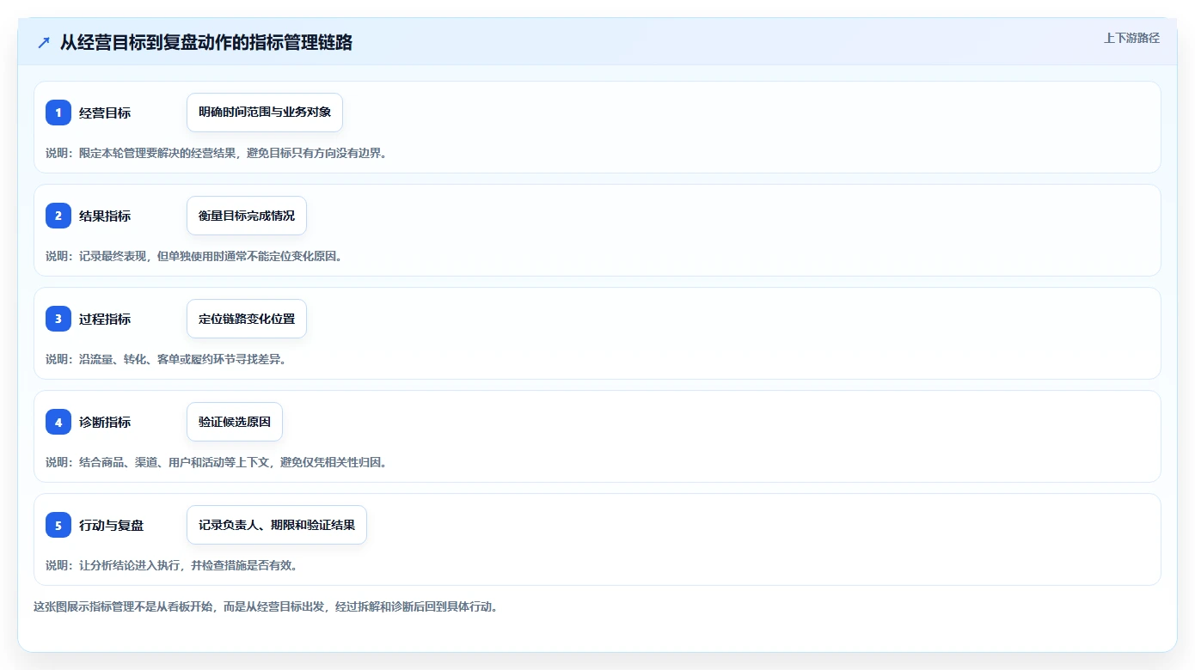Click the step 3 number badge

tap(58, 319)
